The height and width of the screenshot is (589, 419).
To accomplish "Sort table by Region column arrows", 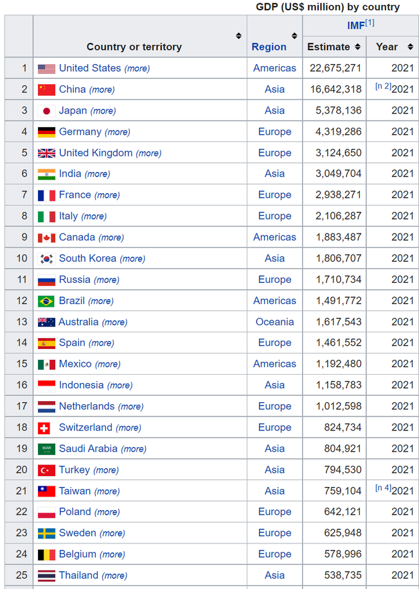I will coord(294,36).
